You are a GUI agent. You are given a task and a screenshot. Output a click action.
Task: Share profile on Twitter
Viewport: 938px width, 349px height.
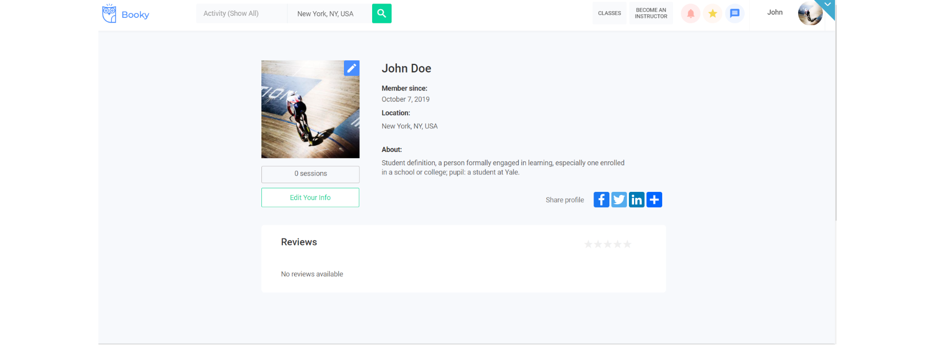(x=619, y=200)
